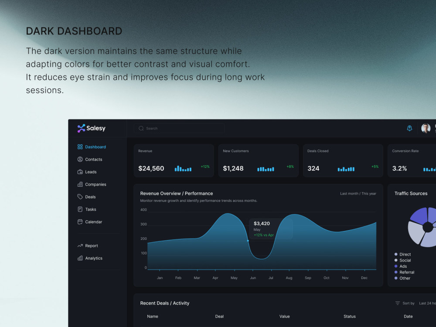Viewport: 436px width, 327px height.
Task: Open the Contacts menu item
Action: 94,159
